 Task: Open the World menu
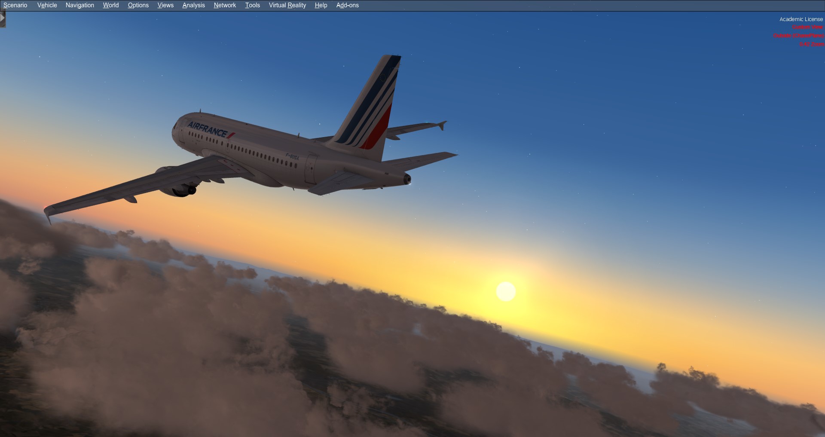(x=111, y=5)
